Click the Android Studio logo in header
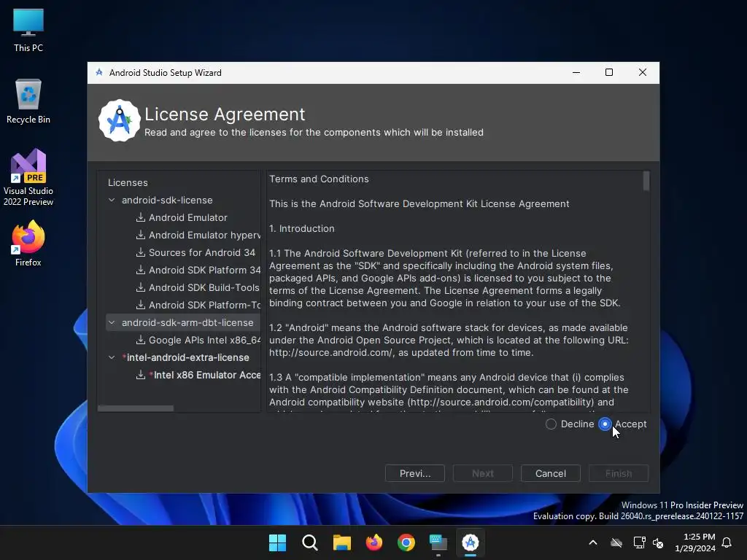Viewport: 747px width, 560px height. 119,120
